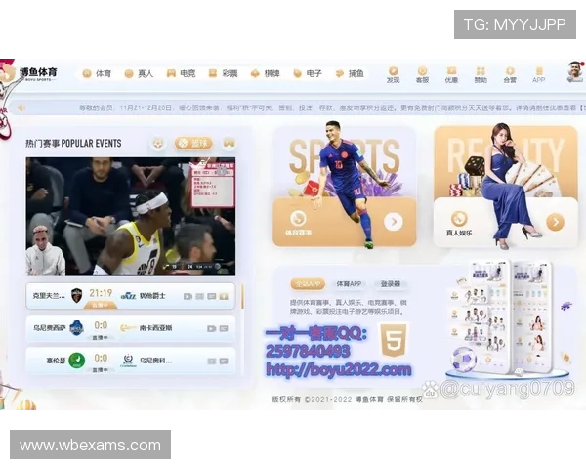
Task: Click arrow button on Sports card
Action: click(x=393, y=222)
